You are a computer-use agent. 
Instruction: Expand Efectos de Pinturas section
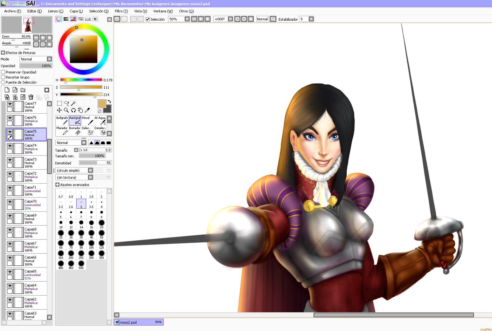3,53
